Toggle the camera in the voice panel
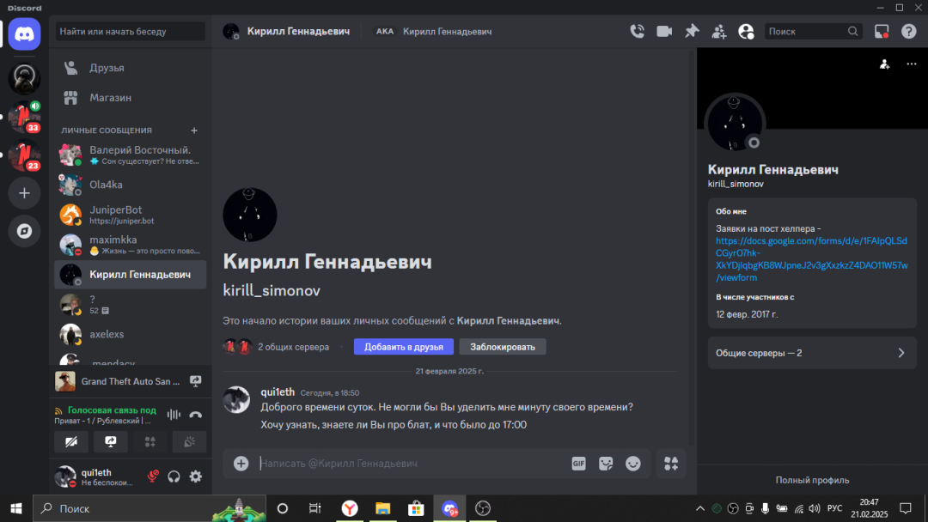Viewport: 928px width, 522px height. click(71, 441)
